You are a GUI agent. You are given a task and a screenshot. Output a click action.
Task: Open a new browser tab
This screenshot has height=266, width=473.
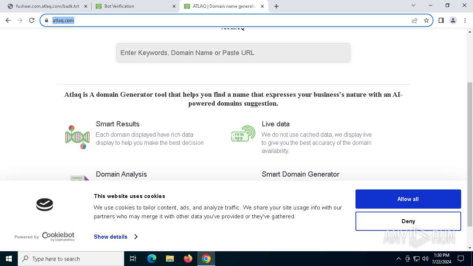tap(276, 6)
